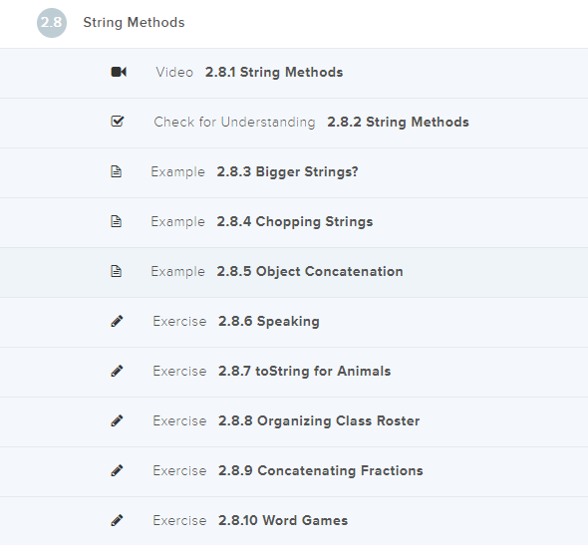Collapse the String Methods section header
The width and height of the screenshot is (588, 545).
tap(294, 23)
